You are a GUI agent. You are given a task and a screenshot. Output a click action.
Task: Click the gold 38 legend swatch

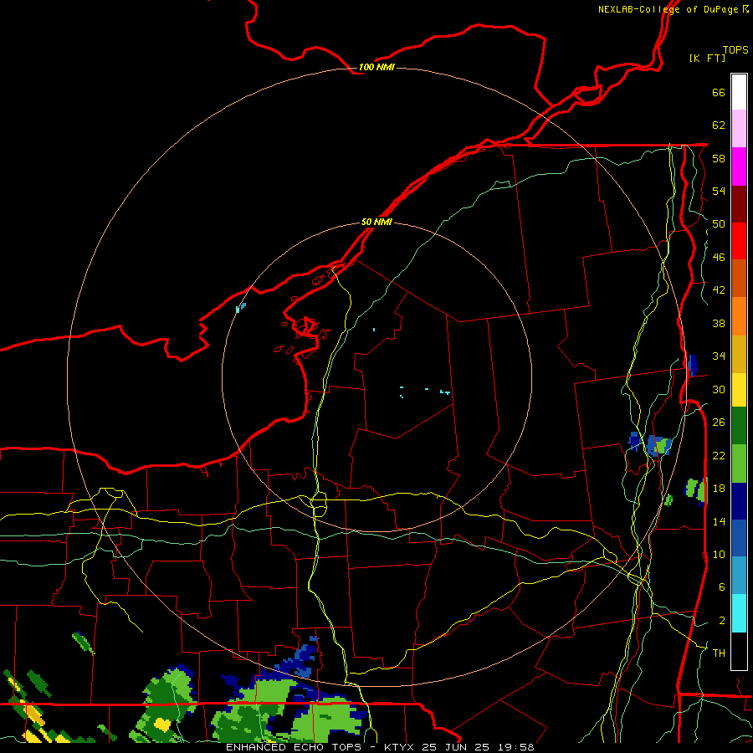pyautogui.click(x=739, y=354)
